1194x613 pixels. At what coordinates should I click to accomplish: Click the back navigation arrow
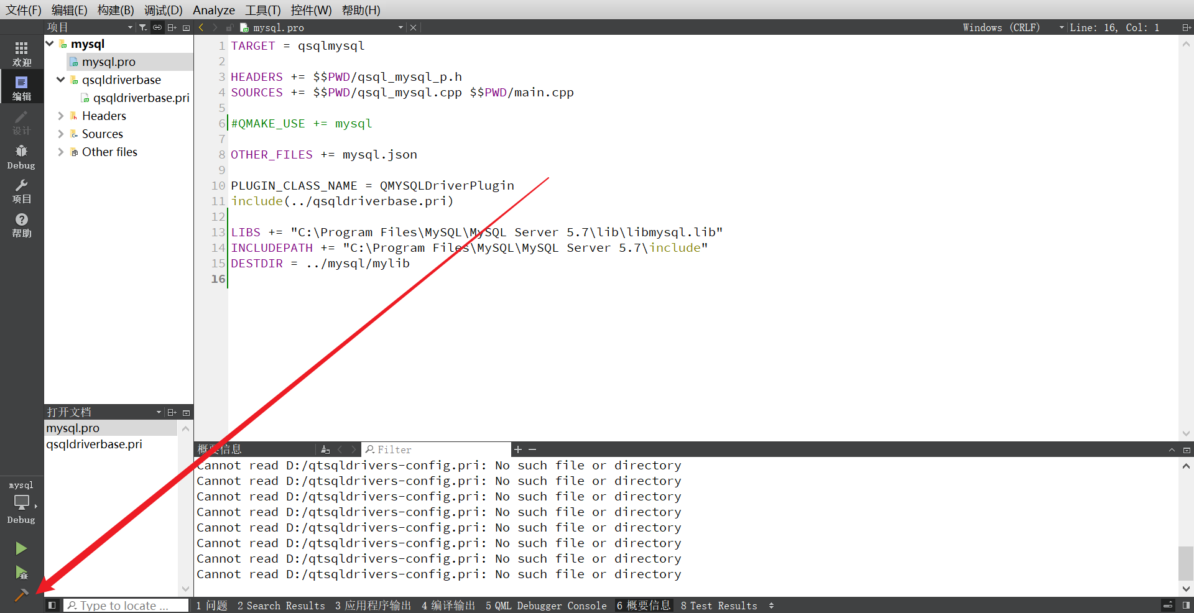click(200, 27)
